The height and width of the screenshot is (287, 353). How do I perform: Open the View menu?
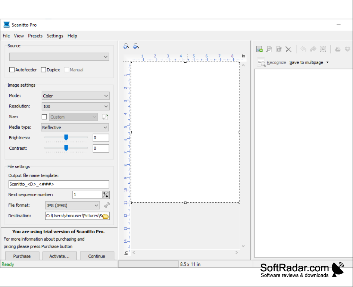point(19,36)
